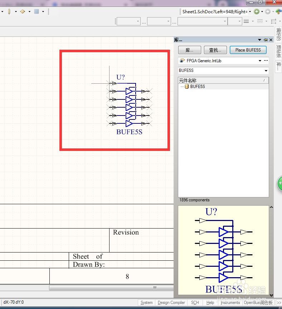Click the dashed line style toolbar icon
Screen dimensions: 282x309
(260, 21)
